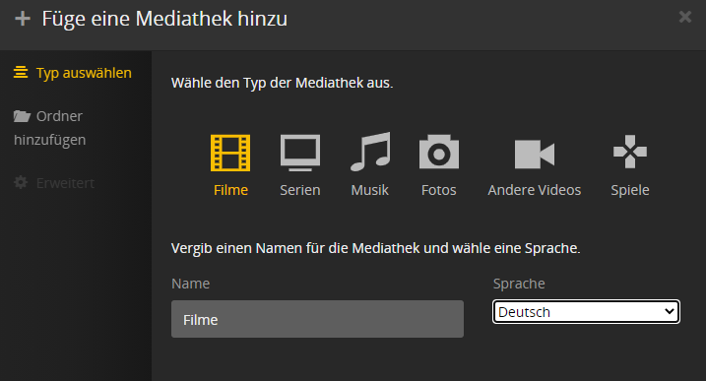
Task: Click the list icon next to Typ auswählen
Action: [x=21, y=72]
